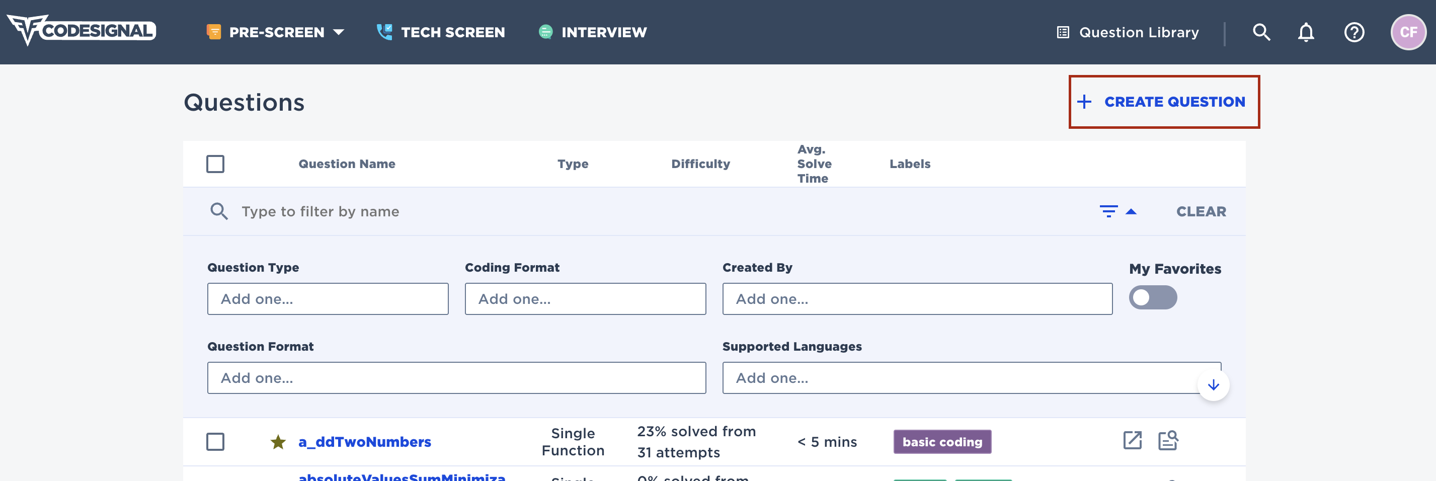The width and height of the screenshot is (1436, 481).
Task: Click the Single Function type cell
Action: (573, 442)
